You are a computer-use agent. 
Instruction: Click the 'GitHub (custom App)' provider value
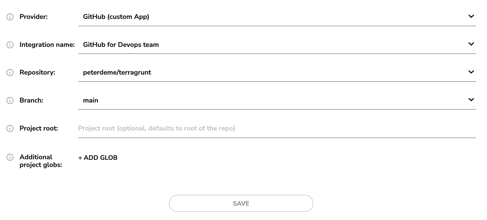coord(116,17)
